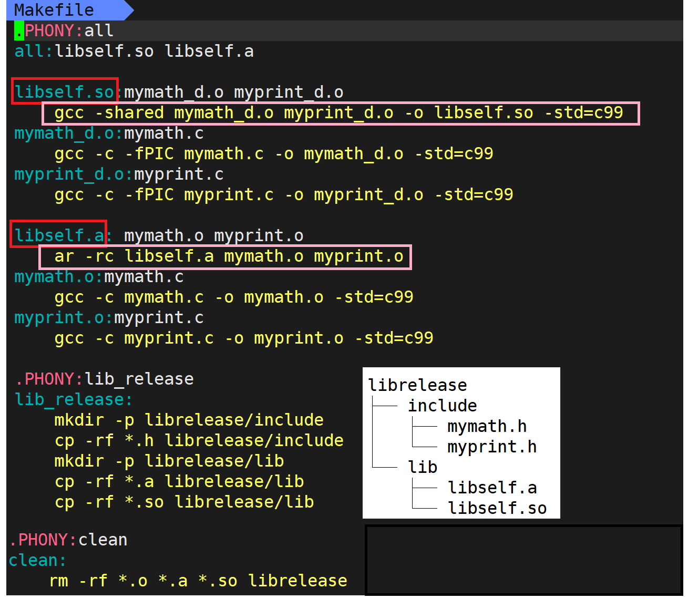Click 'ar -rc libself.a mymath.o myprint.o' command

pyautogui.click(x=229, y=256)
